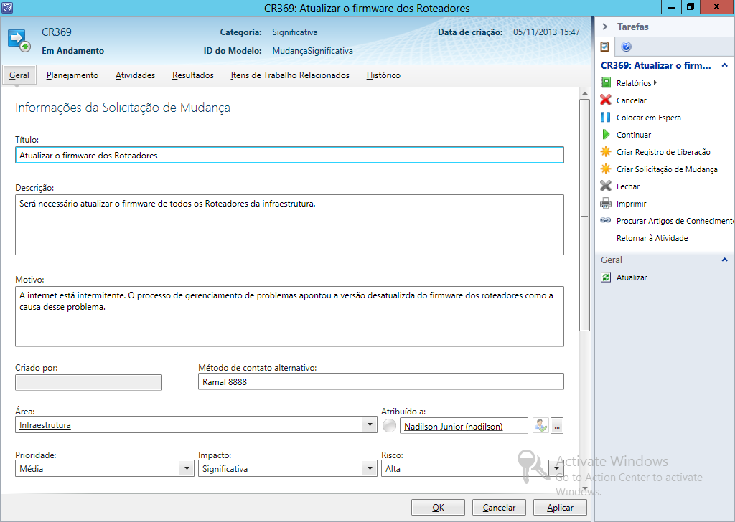Viewport: 735px width, 522px height.
Task: Click the Criado por field
Action: pyautogui.click(x=88, y=382)
